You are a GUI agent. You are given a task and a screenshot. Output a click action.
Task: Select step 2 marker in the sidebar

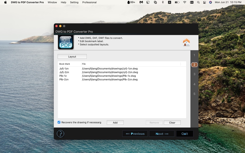click(x=194, y=65)
